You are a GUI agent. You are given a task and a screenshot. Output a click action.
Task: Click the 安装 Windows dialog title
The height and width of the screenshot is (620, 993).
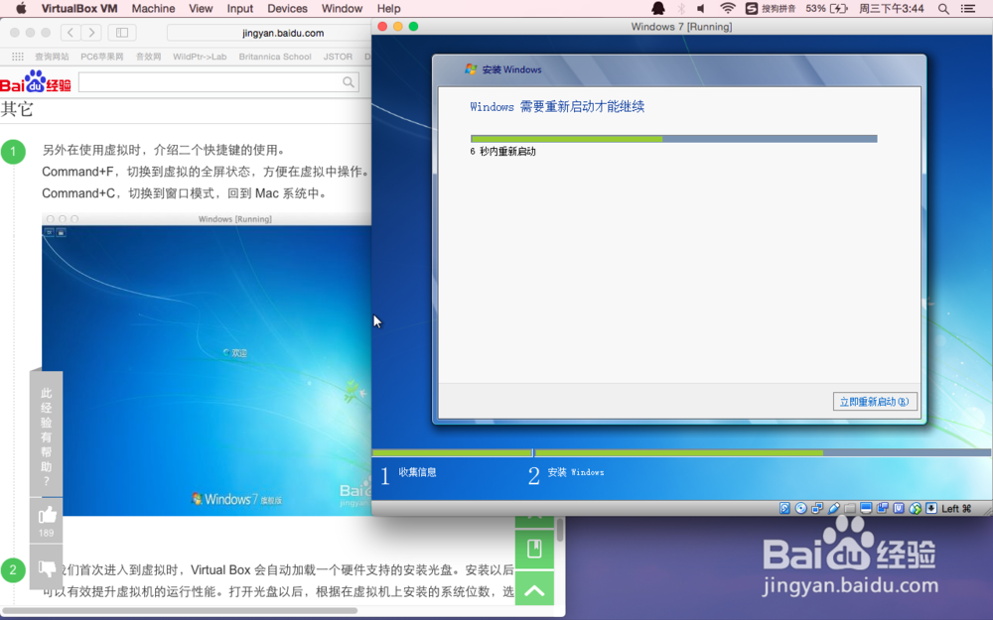[511, 69]
